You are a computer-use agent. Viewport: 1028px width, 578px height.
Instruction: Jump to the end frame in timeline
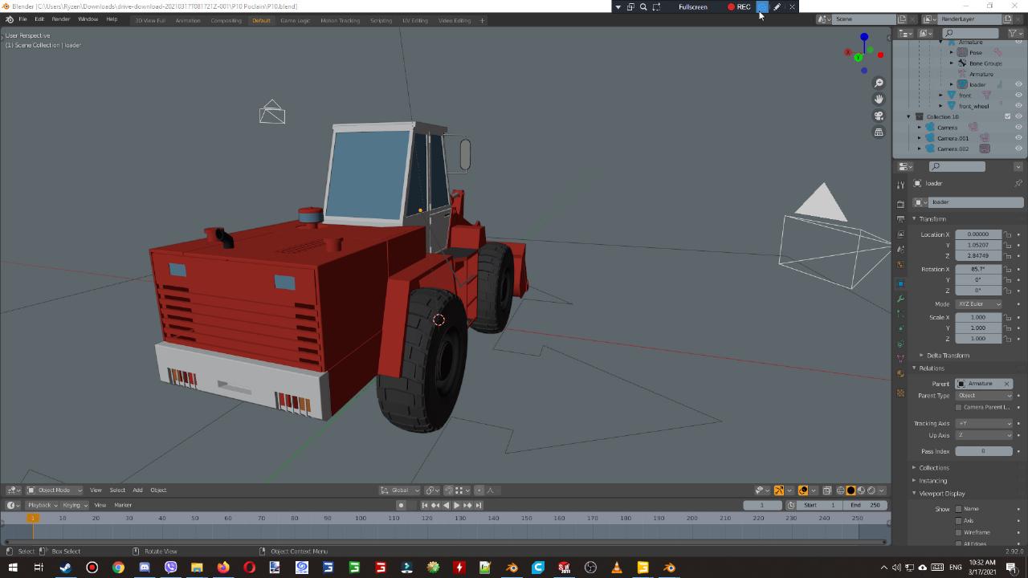click(479, 505)
